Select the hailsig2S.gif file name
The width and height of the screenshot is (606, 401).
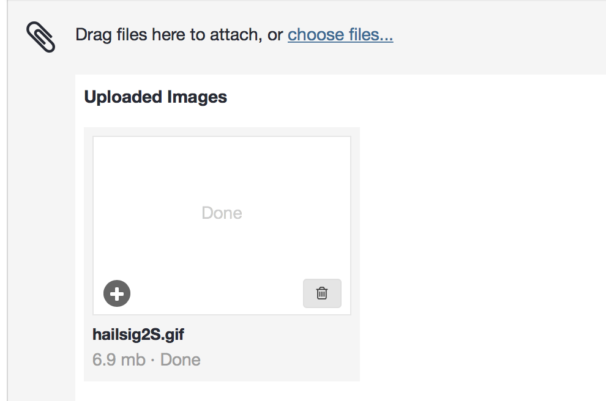[138, 334]
